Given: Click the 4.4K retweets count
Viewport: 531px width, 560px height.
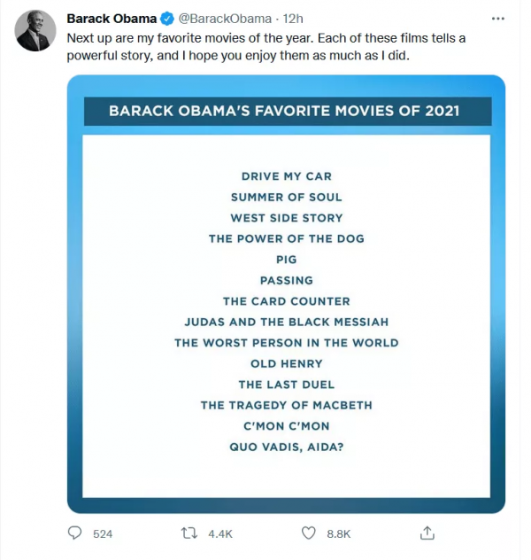Looking at the screenshot, I should pyautogui.click(x=219, y=533).
